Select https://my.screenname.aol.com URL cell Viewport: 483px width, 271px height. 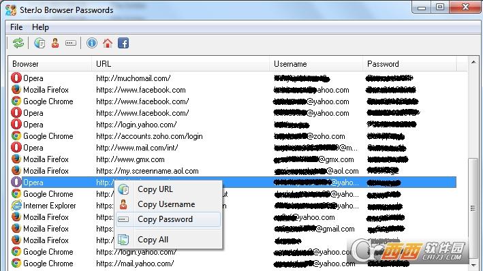(147, 171)
